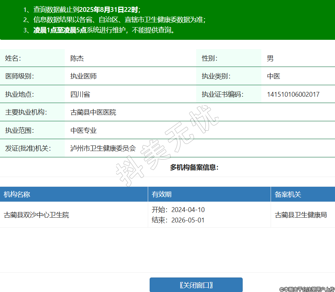This screenshot has width=335, height=292.
Task: Click the end date 2026-05-01
Action: 188,220
